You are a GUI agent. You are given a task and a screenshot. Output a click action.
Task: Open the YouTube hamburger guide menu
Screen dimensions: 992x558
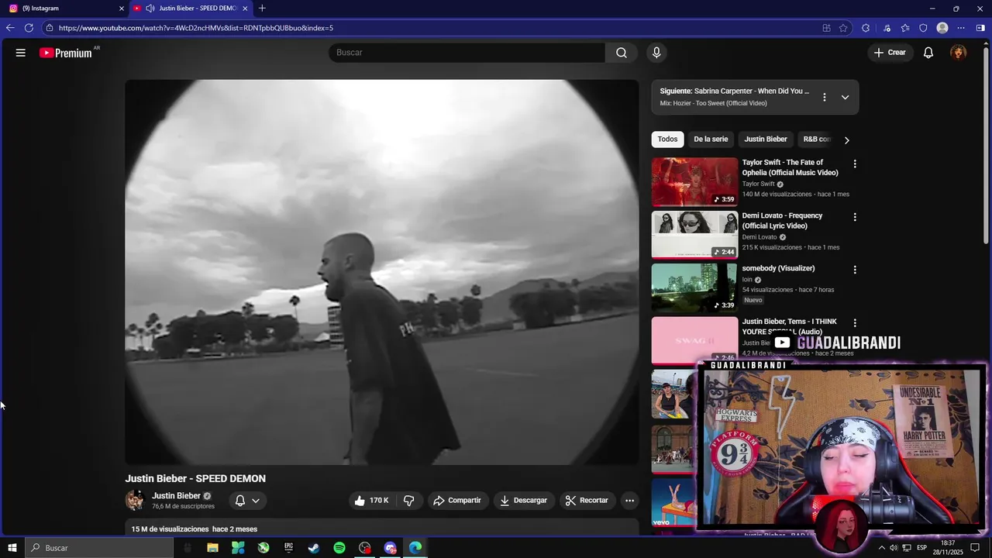pyautogui.click(x=21, y=53)
